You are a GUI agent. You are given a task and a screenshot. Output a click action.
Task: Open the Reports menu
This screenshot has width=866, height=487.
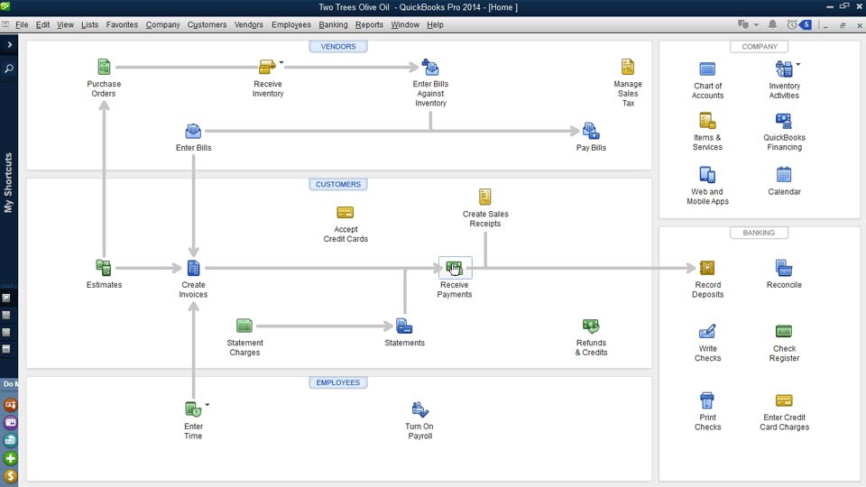click(x=369, y=25)
